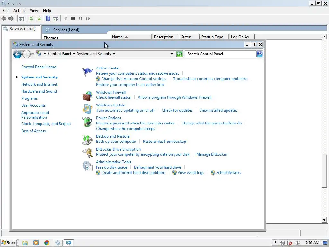Open the Help menu in Services

pos(47,11)
